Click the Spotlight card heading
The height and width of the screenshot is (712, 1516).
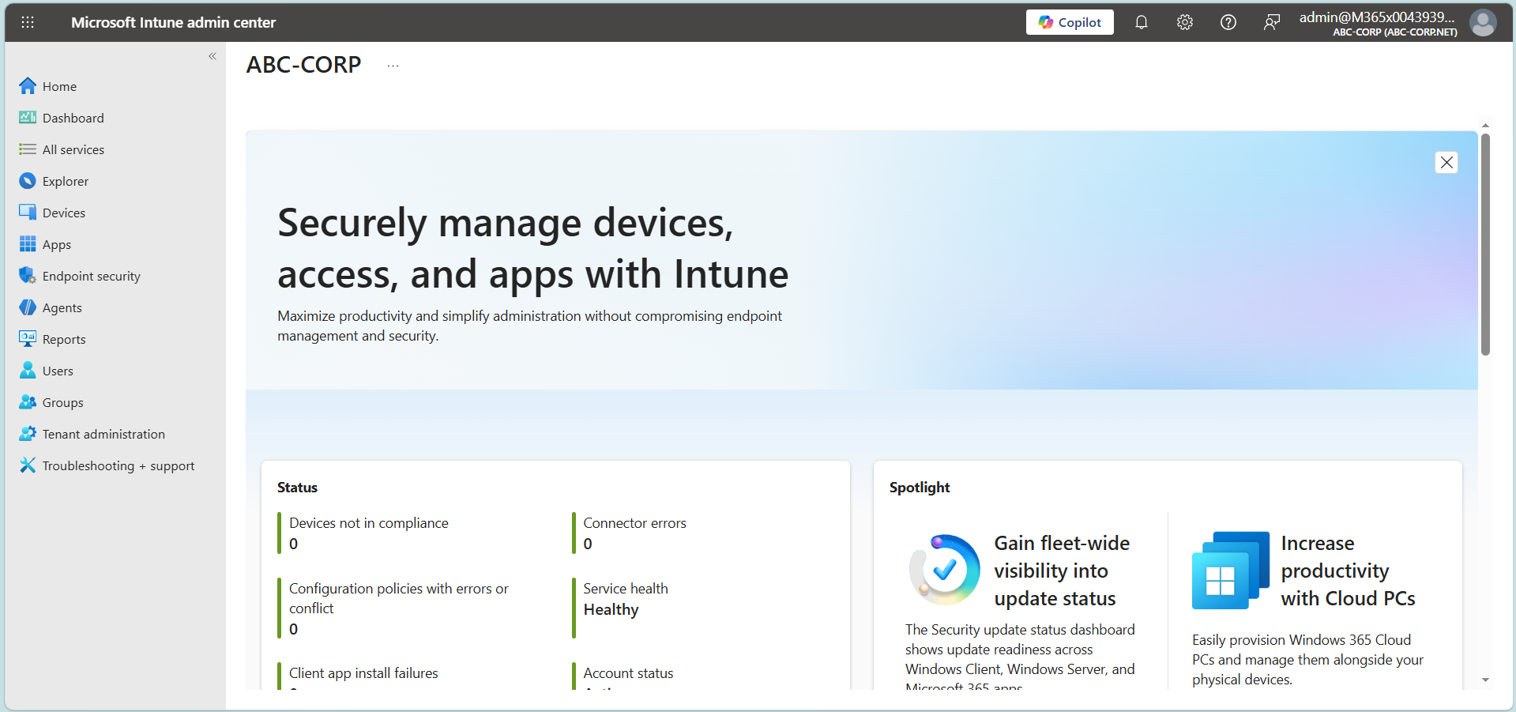point(920,488)
